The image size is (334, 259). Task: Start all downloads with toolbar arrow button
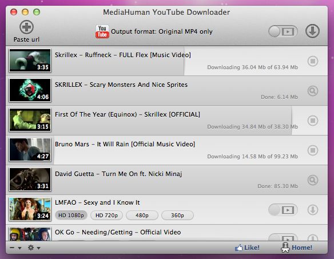coord(312,31)
